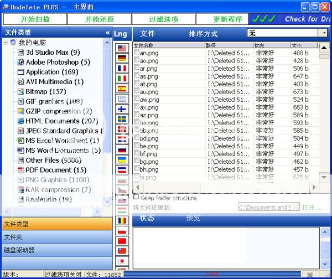Sort by 大小 column header

point(304,45)
